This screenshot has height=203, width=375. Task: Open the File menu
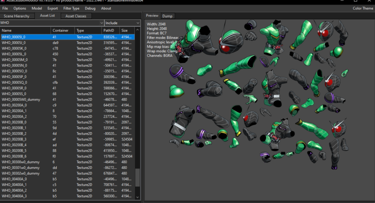pos(5,8)
